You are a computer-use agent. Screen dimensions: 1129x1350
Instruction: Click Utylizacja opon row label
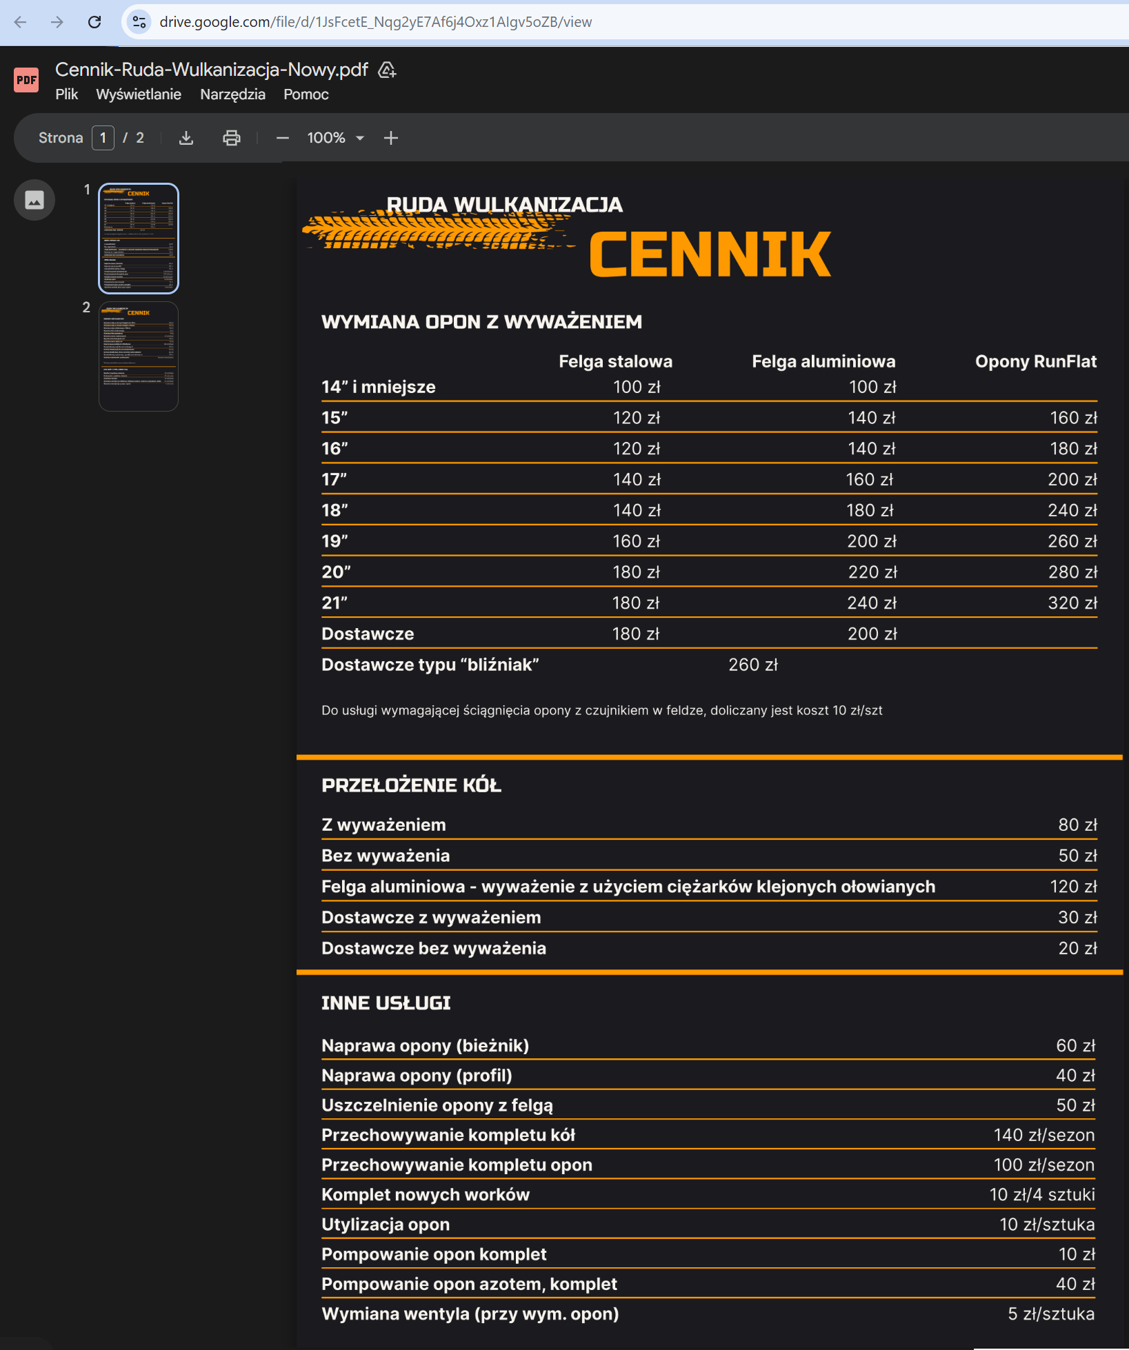386,1225
